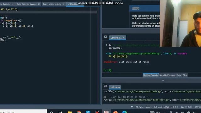The height and width of the screenshot is (113, 201).
Task: Click the laser_beam_test.py runfile entry in history
Action: 152,100
